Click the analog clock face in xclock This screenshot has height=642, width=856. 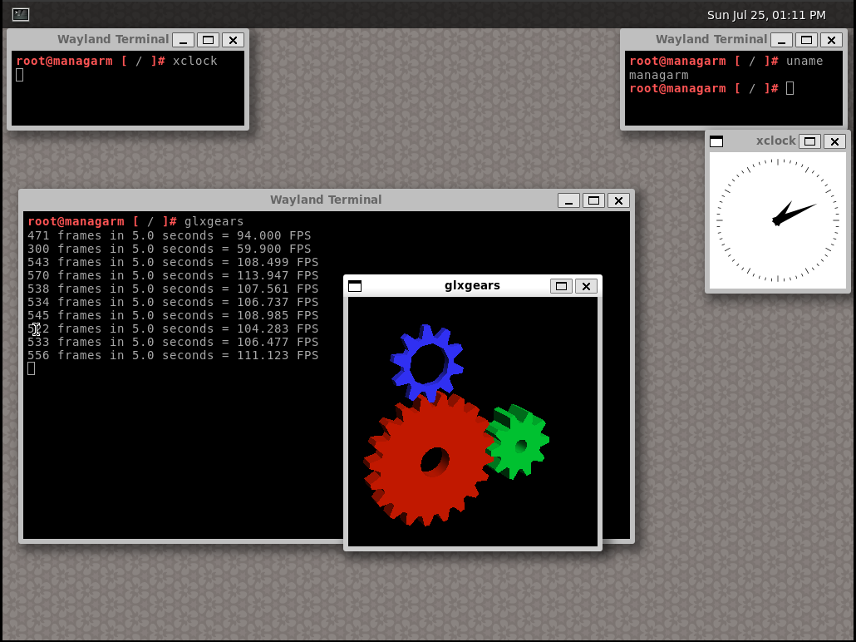[x=777, y=220]
